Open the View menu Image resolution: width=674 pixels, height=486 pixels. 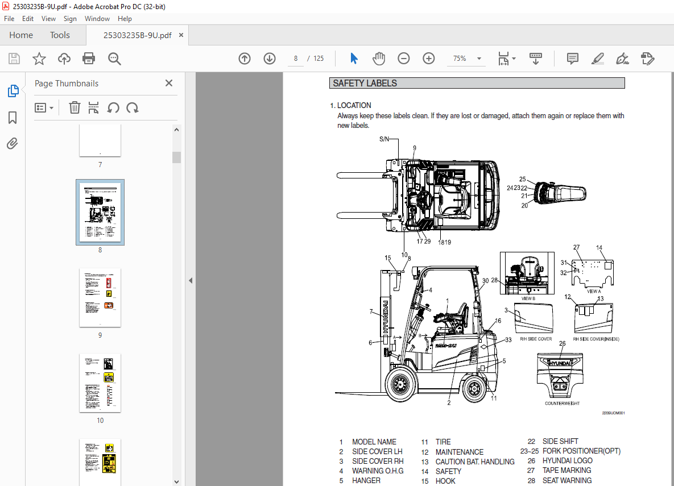(48, 19)
